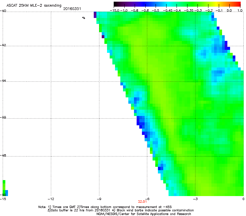Click the '-0.6' color bar label

tap(145, 11)
